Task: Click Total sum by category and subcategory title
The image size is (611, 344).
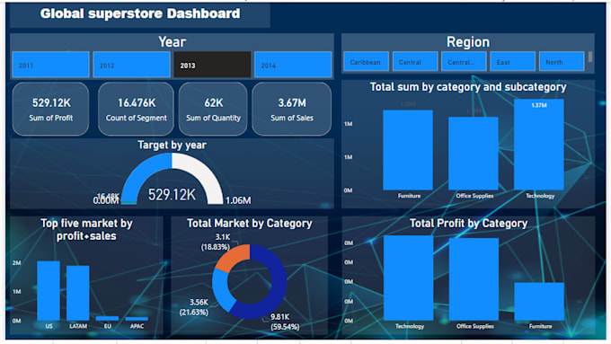Action: tap(468, 86)
